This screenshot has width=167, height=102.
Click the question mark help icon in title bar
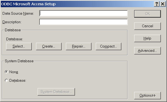click(x=157, y=4)
